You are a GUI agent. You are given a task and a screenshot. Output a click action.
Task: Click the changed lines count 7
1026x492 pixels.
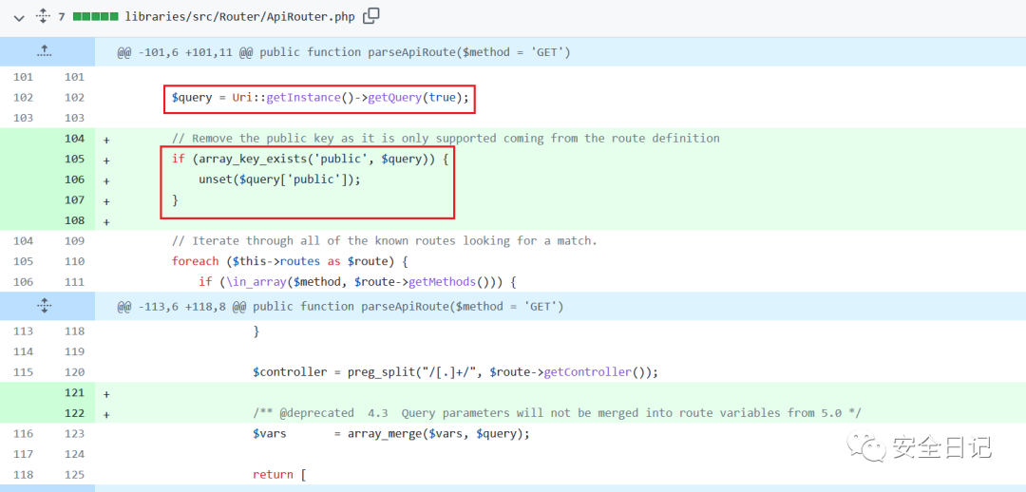tap(62, 17)
